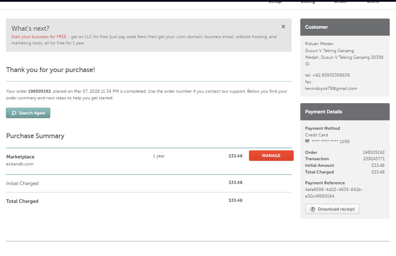Close the What's next banner
396x256 pixels.
(x=283, y=27)
